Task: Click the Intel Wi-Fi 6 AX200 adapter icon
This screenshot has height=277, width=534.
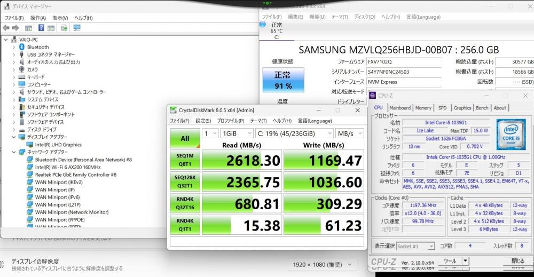Action: [30, 167]
